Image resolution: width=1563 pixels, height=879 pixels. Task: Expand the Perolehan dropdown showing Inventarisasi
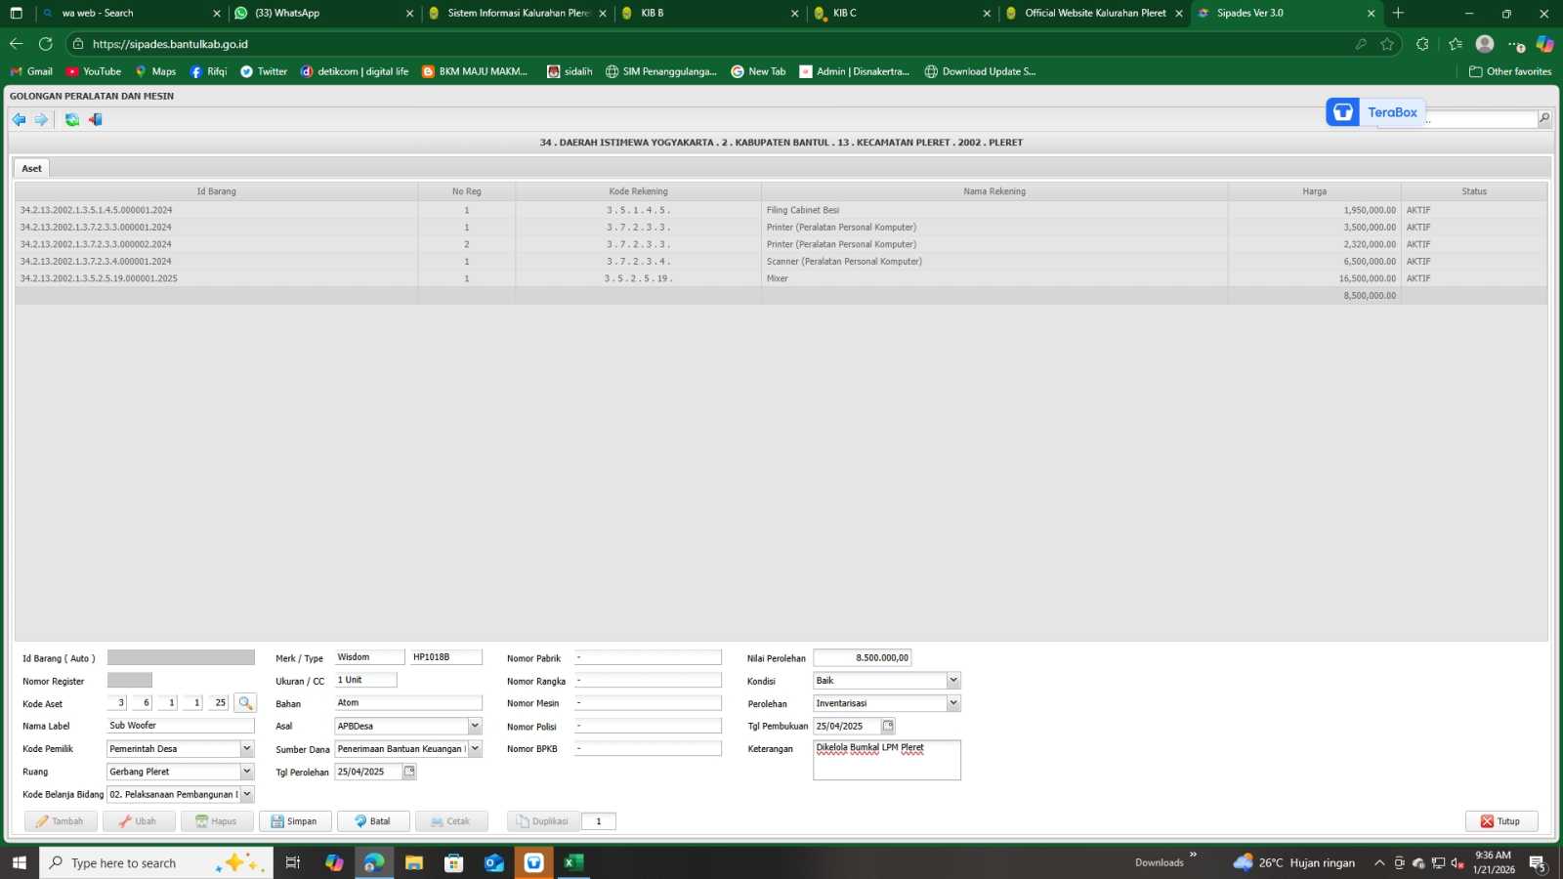[953, 703]
